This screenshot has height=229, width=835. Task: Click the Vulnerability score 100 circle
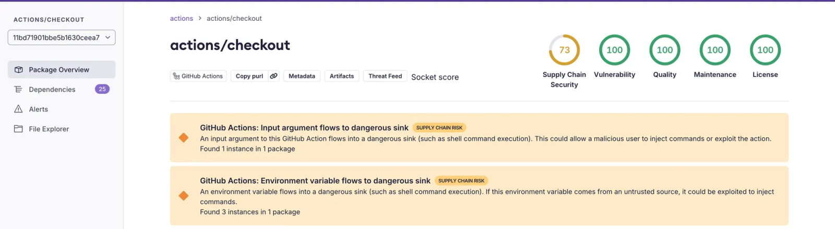tap(614, 50)
